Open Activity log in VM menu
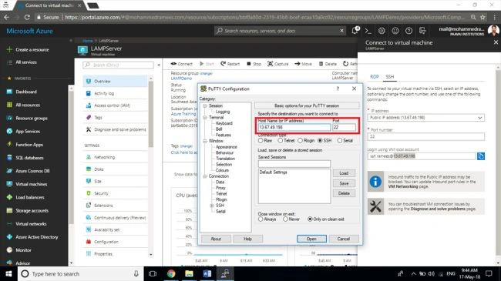501x281 pixels. coord(116,93)
